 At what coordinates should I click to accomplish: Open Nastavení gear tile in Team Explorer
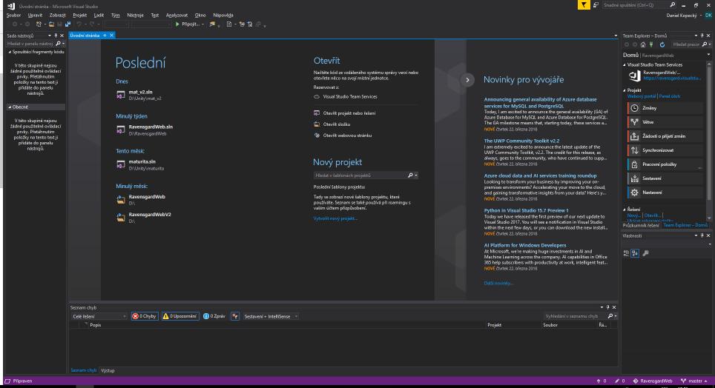coord(665,193)
